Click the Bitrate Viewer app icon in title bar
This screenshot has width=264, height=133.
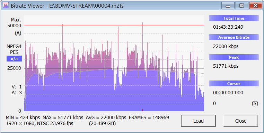tap(6, 6)
